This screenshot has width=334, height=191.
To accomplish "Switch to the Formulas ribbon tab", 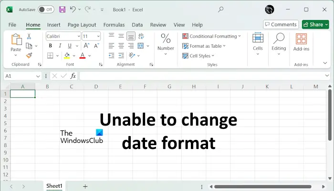I will point(114,25).
